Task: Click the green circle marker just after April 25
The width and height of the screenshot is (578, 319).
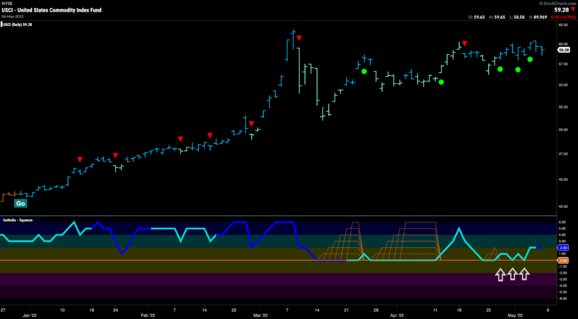Action: [500, 69]
